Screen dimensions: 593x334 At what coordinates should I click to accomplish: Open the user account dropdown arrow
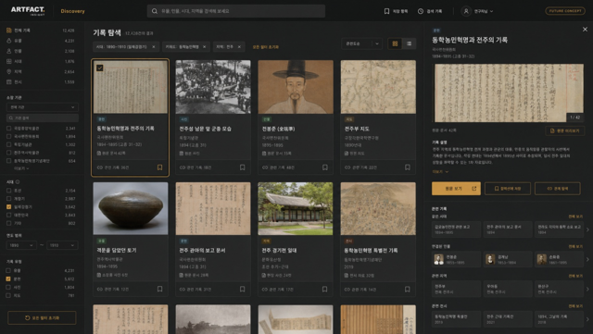[x=492, y=11]
